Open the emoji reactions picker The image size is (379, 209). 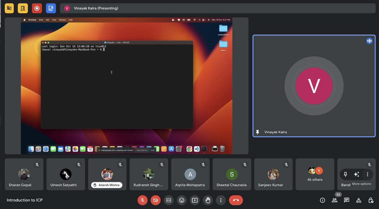pos(182,200)
